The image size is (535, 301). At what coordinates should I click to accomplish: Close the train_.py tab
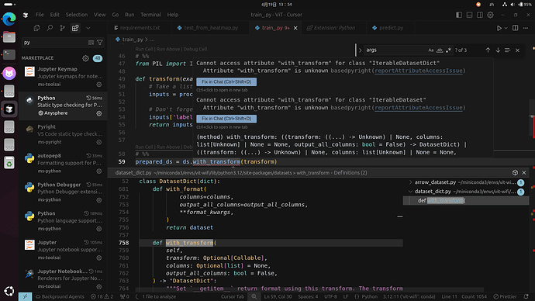point(295,28)
